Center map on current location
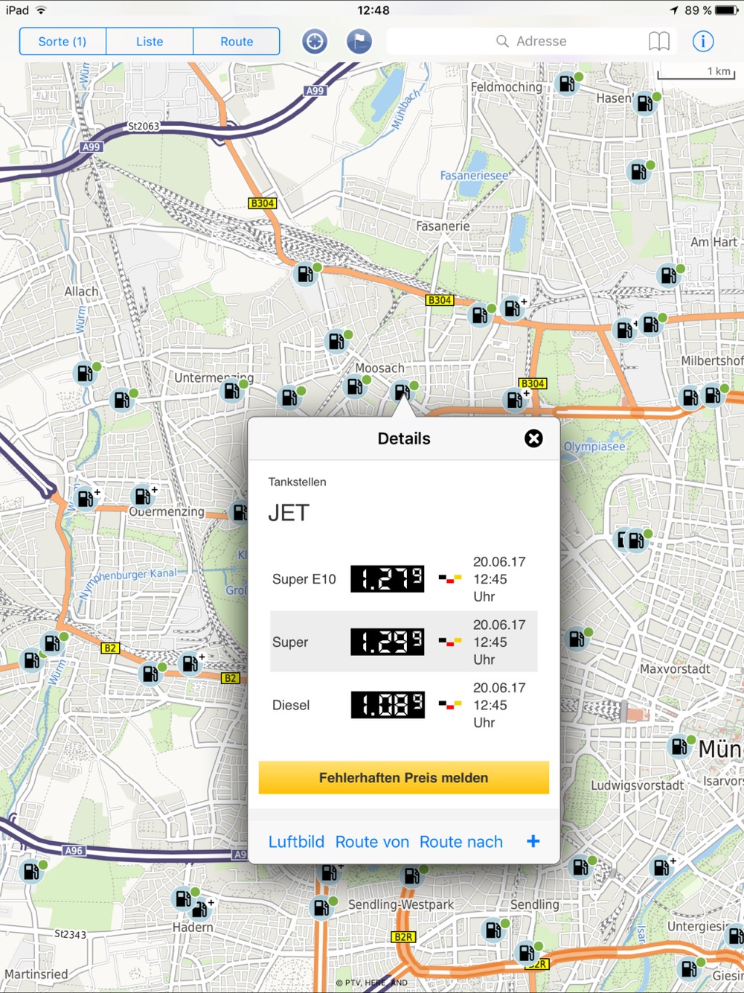The image size is (744, 993). tap(315, 42)
